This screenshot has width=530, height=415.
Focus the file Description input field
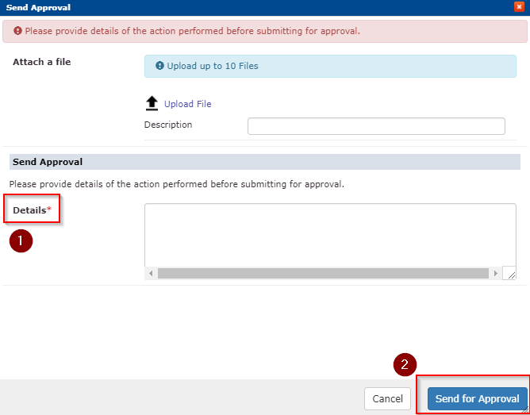(376, 126)
